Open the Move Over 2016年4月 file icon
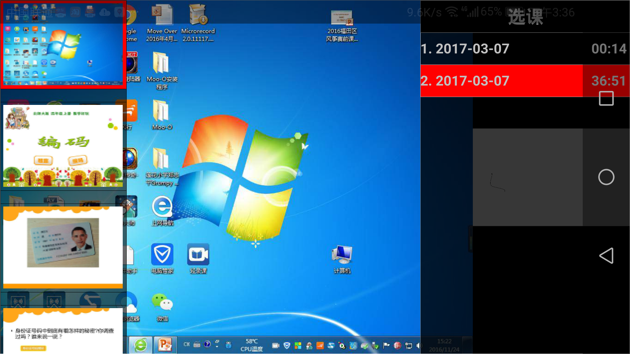This screenshot has height=354, width=630. (x=162, y=23)
